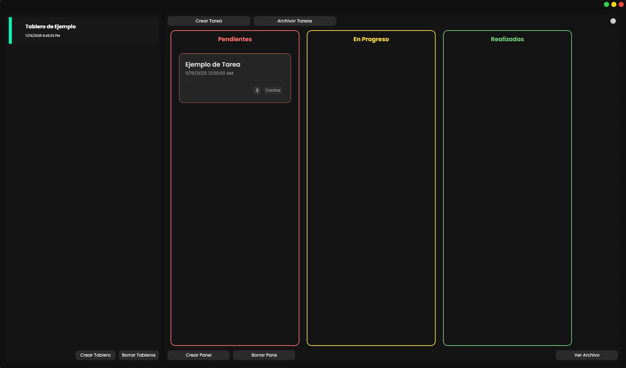Viewport: 626px width, 368px height.
Task: Click the red window control dot
Action: [621, 4]
